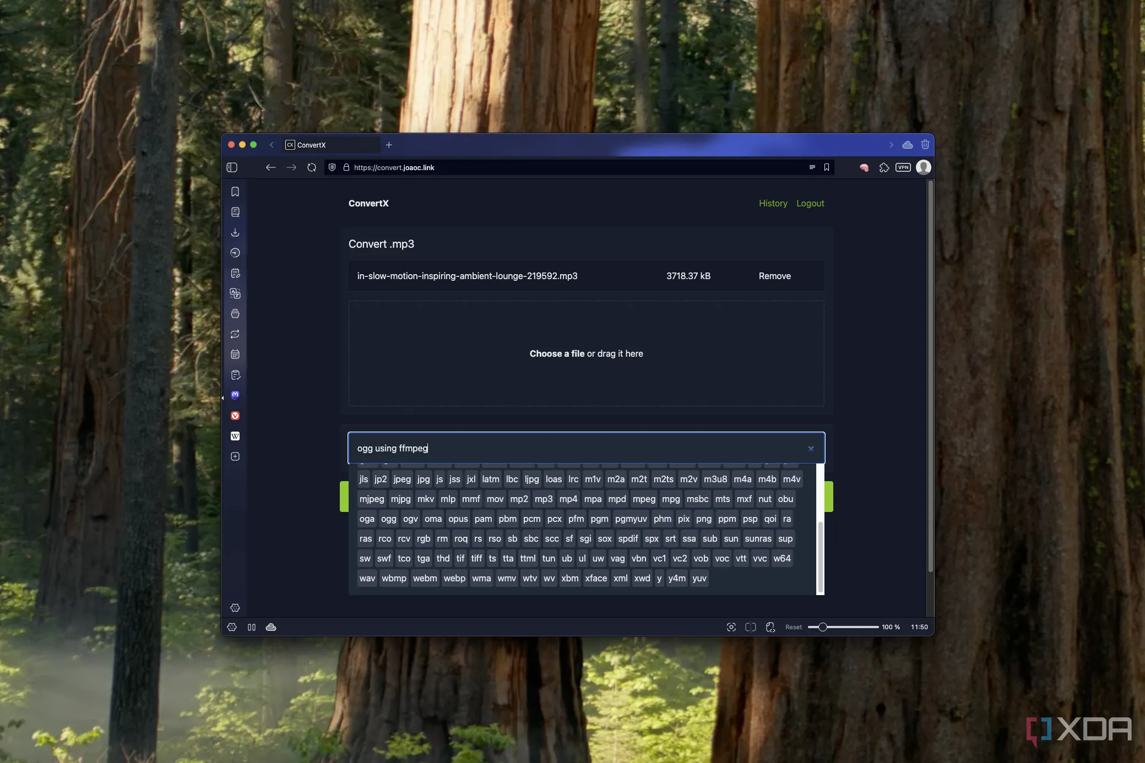Go forward to next page

[291, 167]
